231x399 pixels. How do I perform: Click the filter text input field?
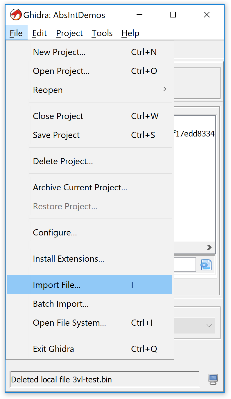(x=185, y=265)
